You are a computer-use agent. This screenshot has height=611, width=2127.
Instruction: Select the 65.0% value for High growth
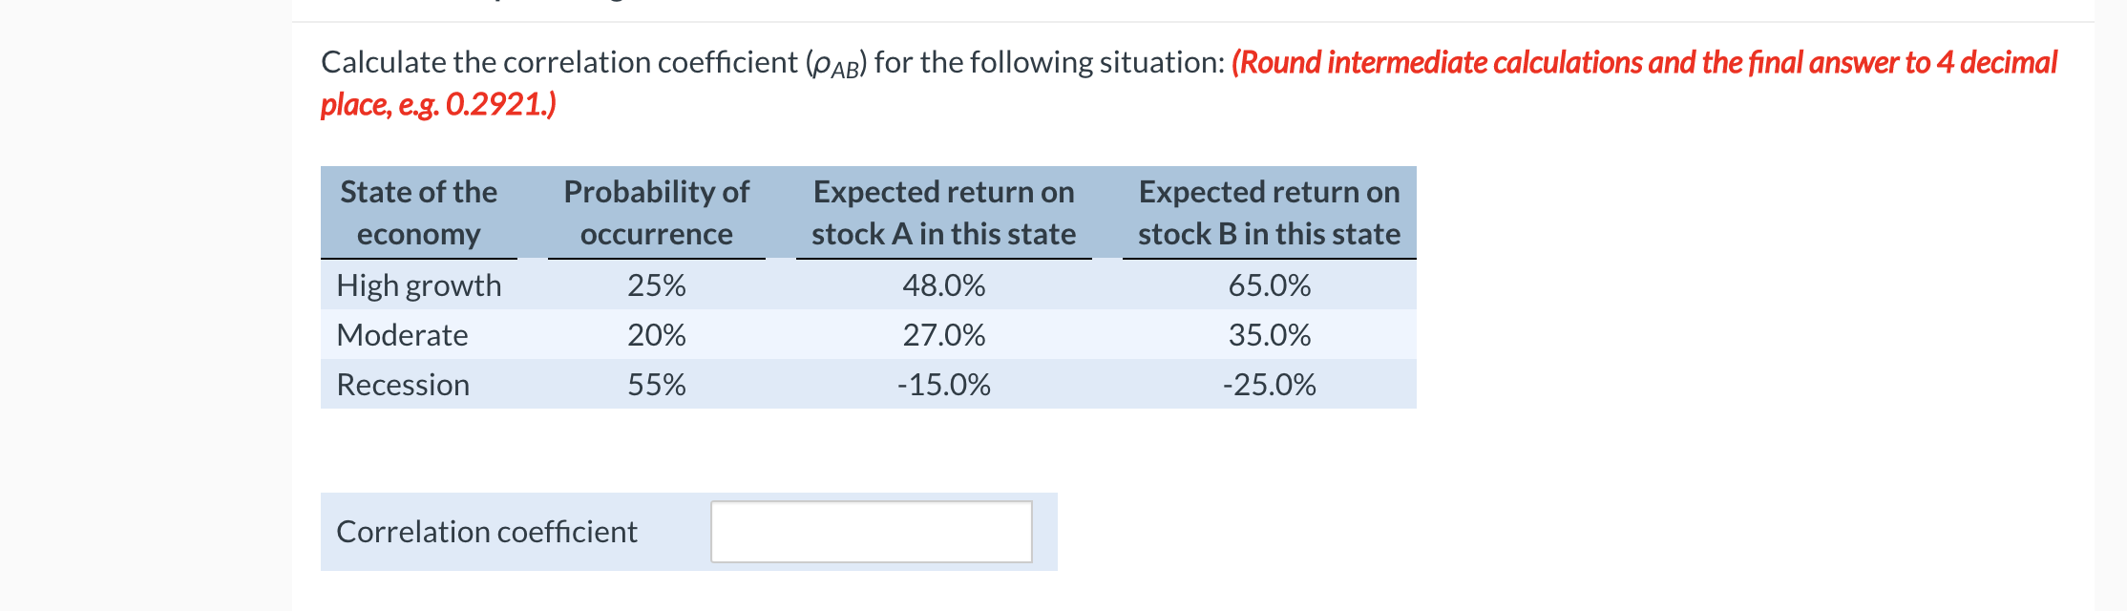pyautogui.click(x=1268, y=284)
